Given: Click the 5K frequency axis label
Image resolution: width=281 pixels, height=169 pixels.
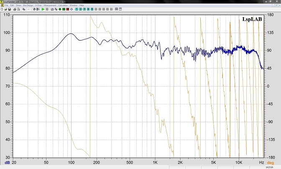Looking at the screenshot, I should pyautogui.click(x=213, y=163).
